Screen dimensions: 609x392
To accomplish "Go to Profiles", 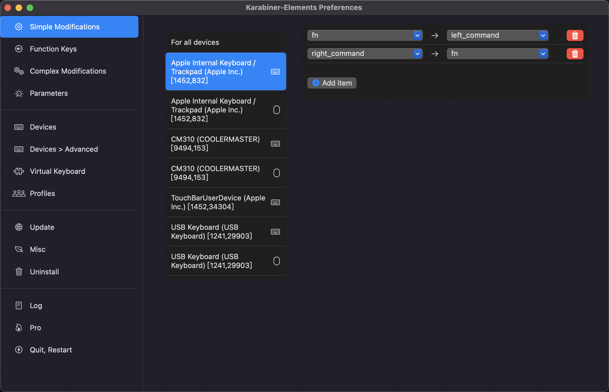I will click(x=69, y=194).
